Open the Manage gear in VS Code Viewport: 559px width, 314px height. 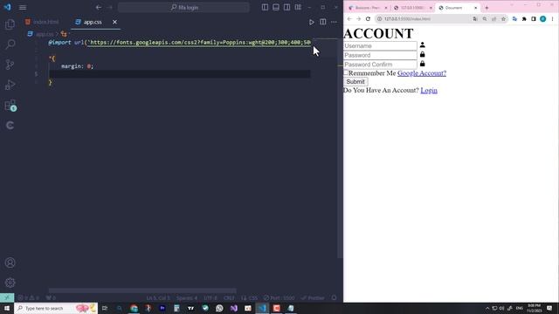click(10, 283)
